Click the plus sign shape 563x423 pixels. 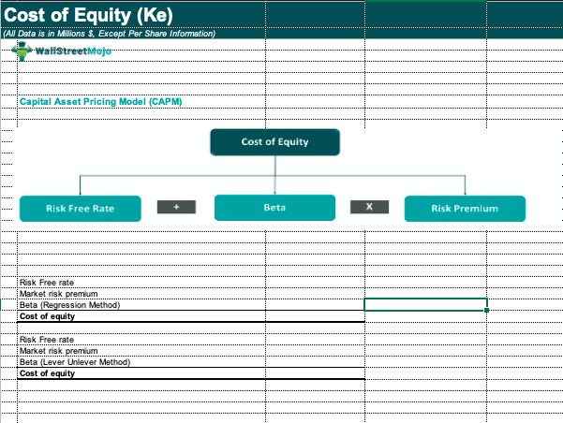point(176,207)
